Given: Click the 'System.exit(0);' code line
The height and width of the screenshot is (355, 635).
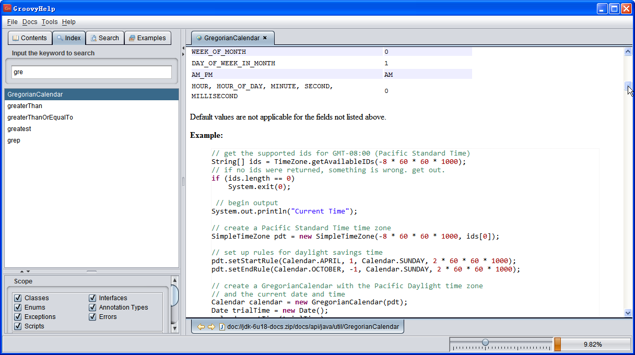Looking at the screenshot, I should [259, 186].
